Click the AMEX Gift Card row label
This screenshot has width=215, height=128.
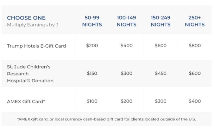pyautogui.click(x=26, y=102)
